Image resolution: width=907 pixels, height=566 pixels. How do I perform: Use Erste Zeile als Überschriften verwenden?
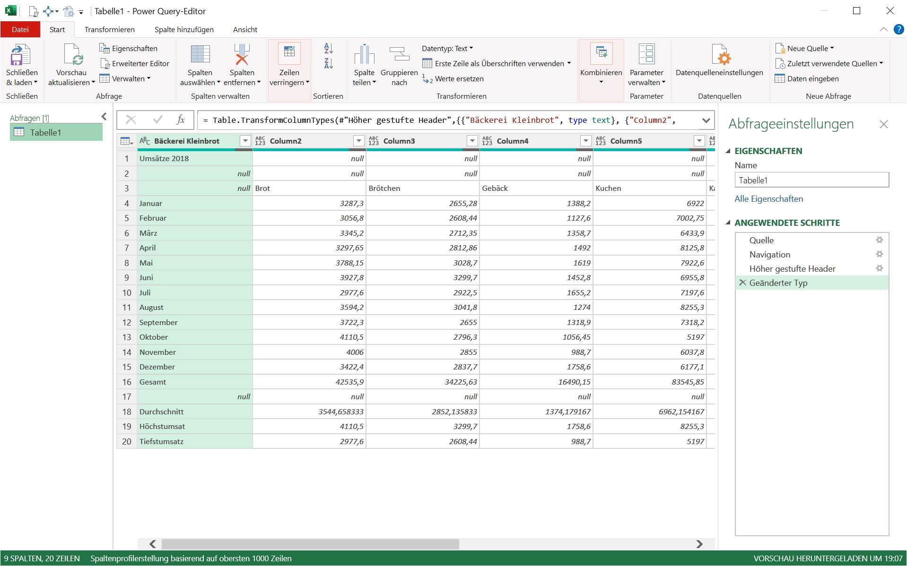(x=493, y=63)
